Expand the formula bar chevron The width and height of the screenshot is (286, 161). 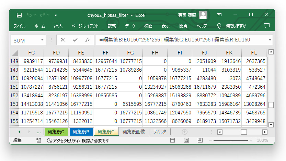pyautogui.click(x=270, y=40)
